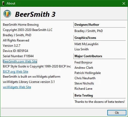Viewport: 128px width, 117px height.
Task: Click the Major Contributors heading
Action: [88, 56]
